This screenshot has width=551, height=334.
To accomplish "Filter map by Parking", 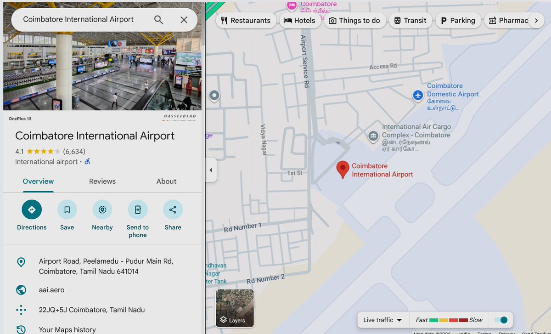I will pyautogui.click(x=458, y=20).
